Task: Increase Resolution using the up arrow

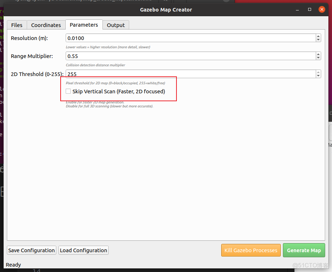Action: (x=318, y=36)
